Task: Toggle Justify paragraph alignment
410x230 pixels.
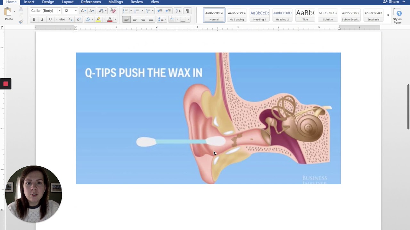Action: coord(151,19)
